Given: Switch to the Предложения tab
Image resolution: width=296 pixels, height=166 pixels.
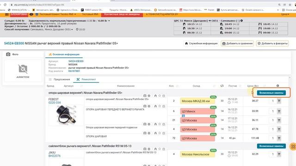Looking at the screenshot, I should (60, 79).
